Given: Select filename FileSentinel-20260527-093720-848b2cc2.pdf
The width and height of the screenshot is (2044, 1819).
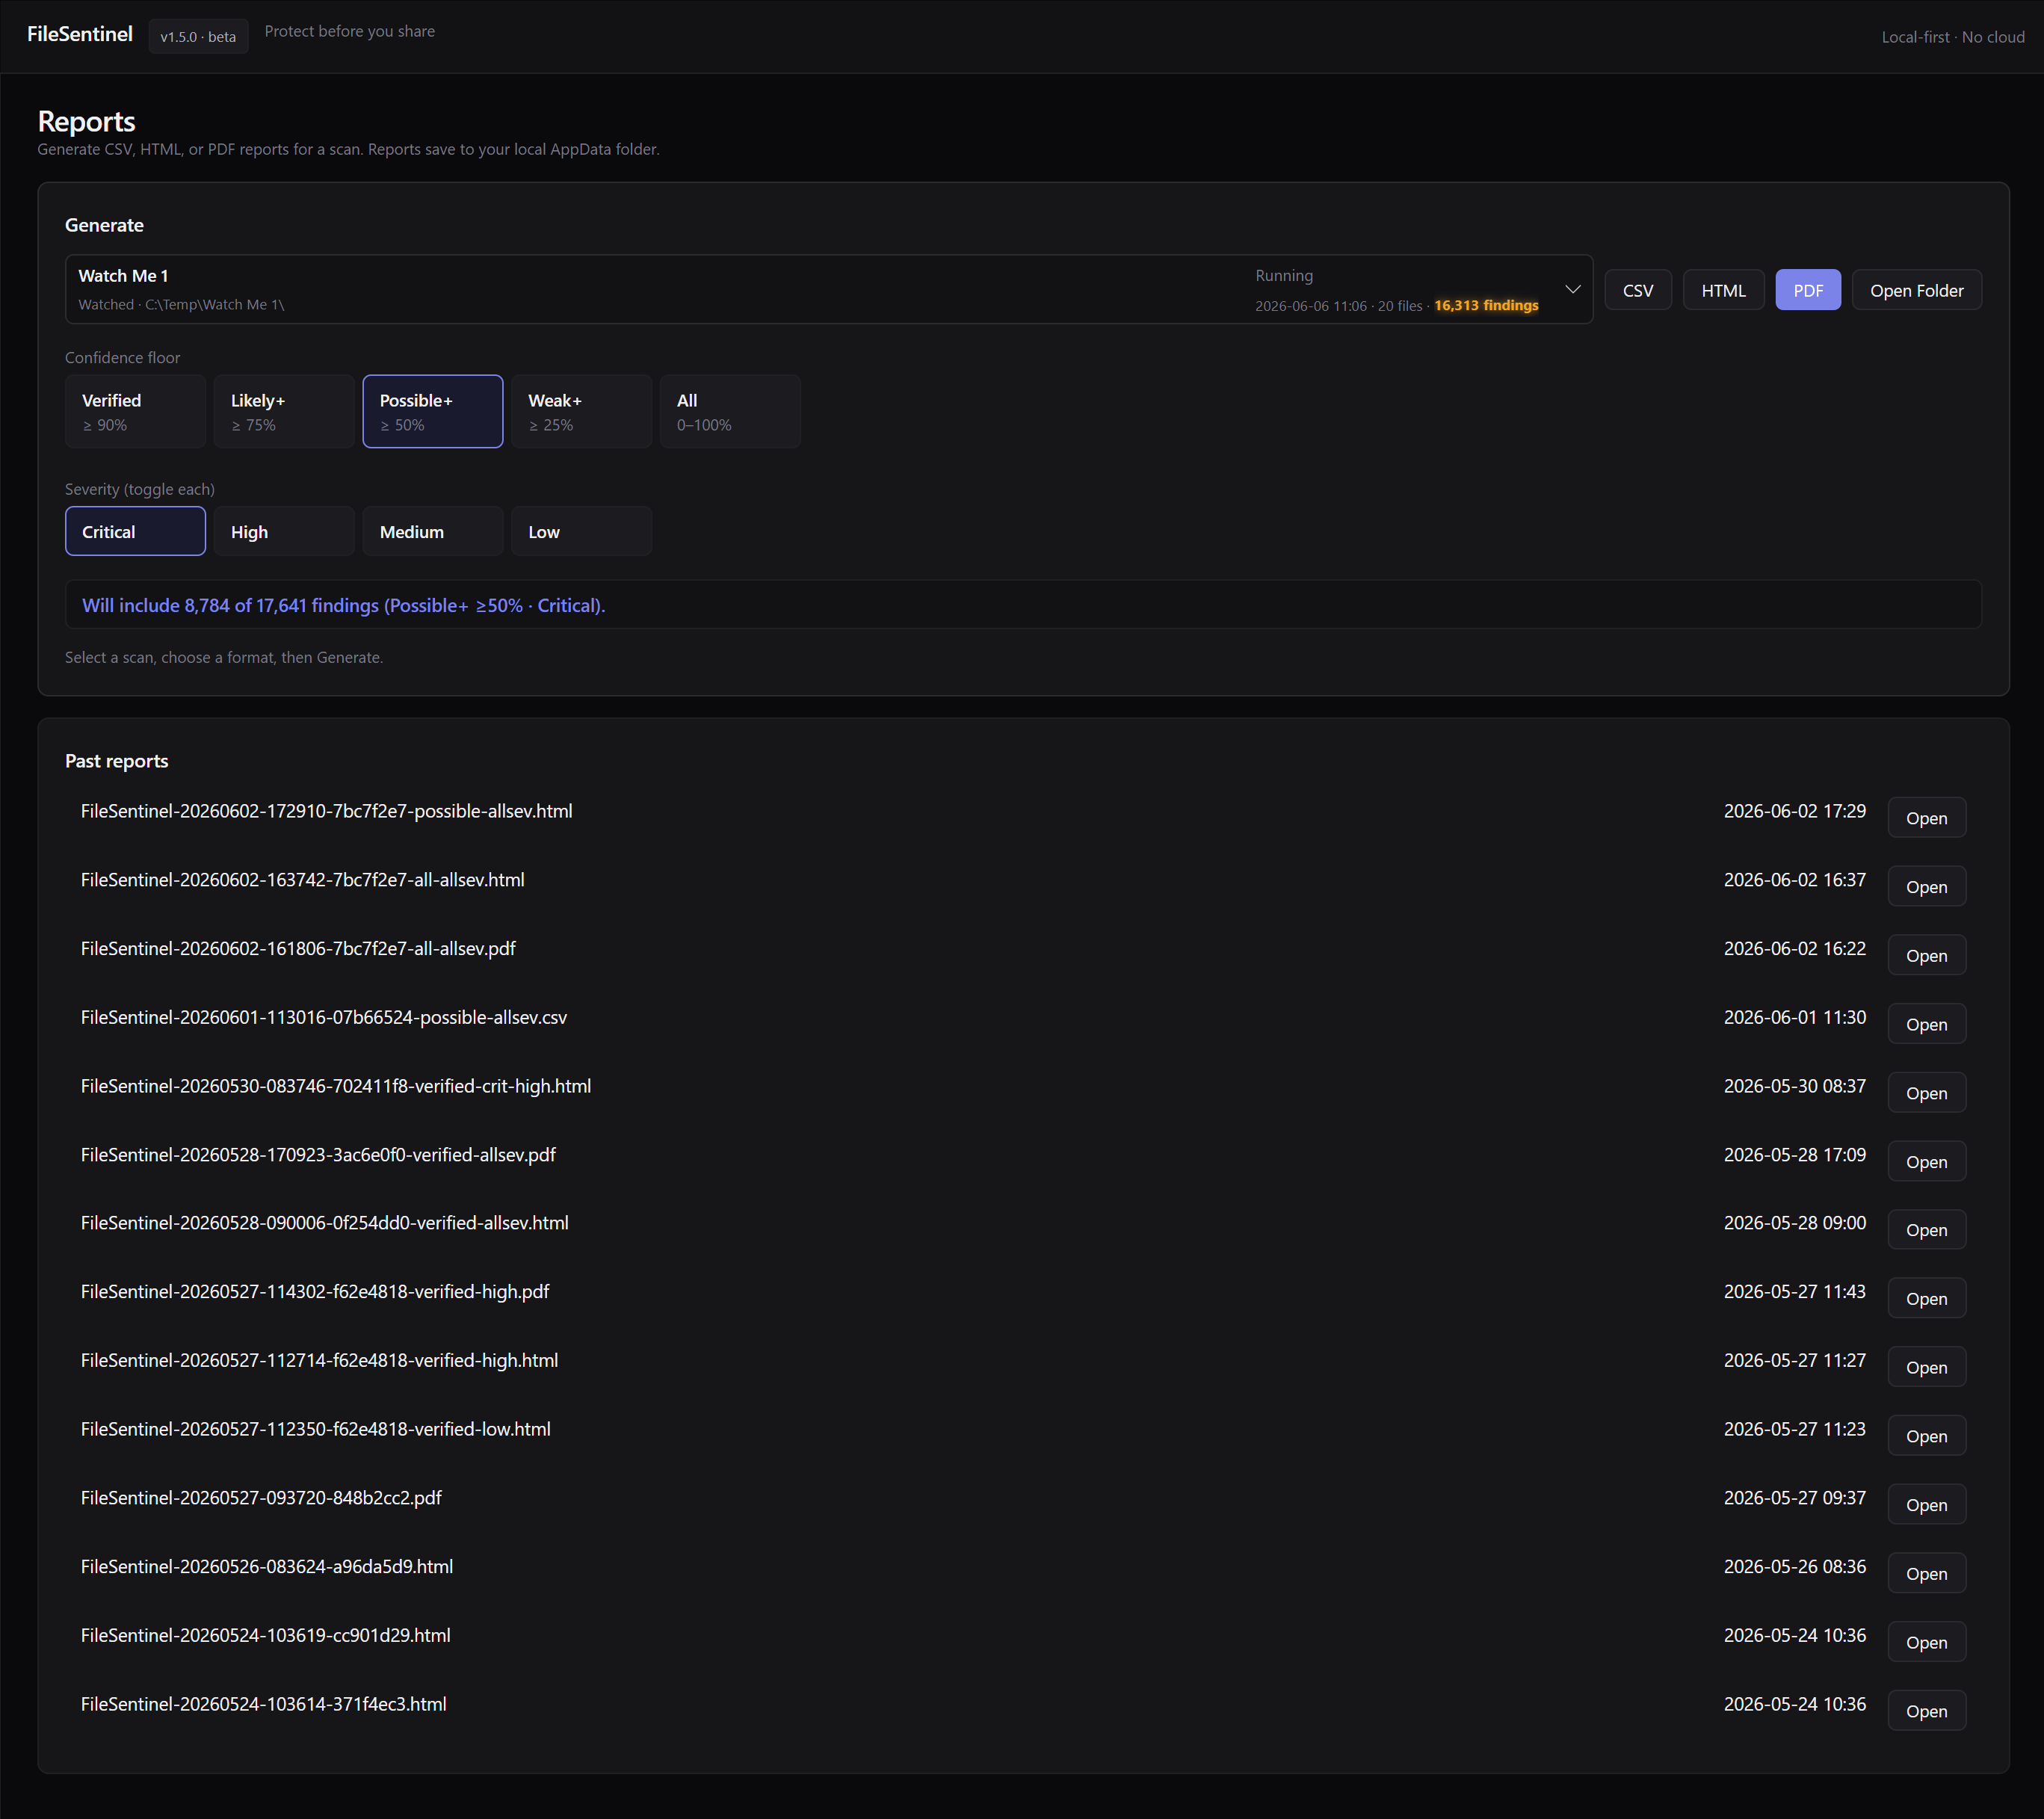Looking at the screenshot, I should point(261,1497).
